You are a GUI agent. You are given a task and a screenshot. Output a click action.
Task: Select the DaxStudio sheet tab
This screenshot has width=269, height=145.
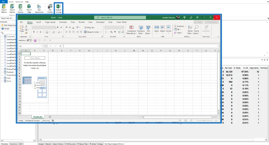coord(38,117)
